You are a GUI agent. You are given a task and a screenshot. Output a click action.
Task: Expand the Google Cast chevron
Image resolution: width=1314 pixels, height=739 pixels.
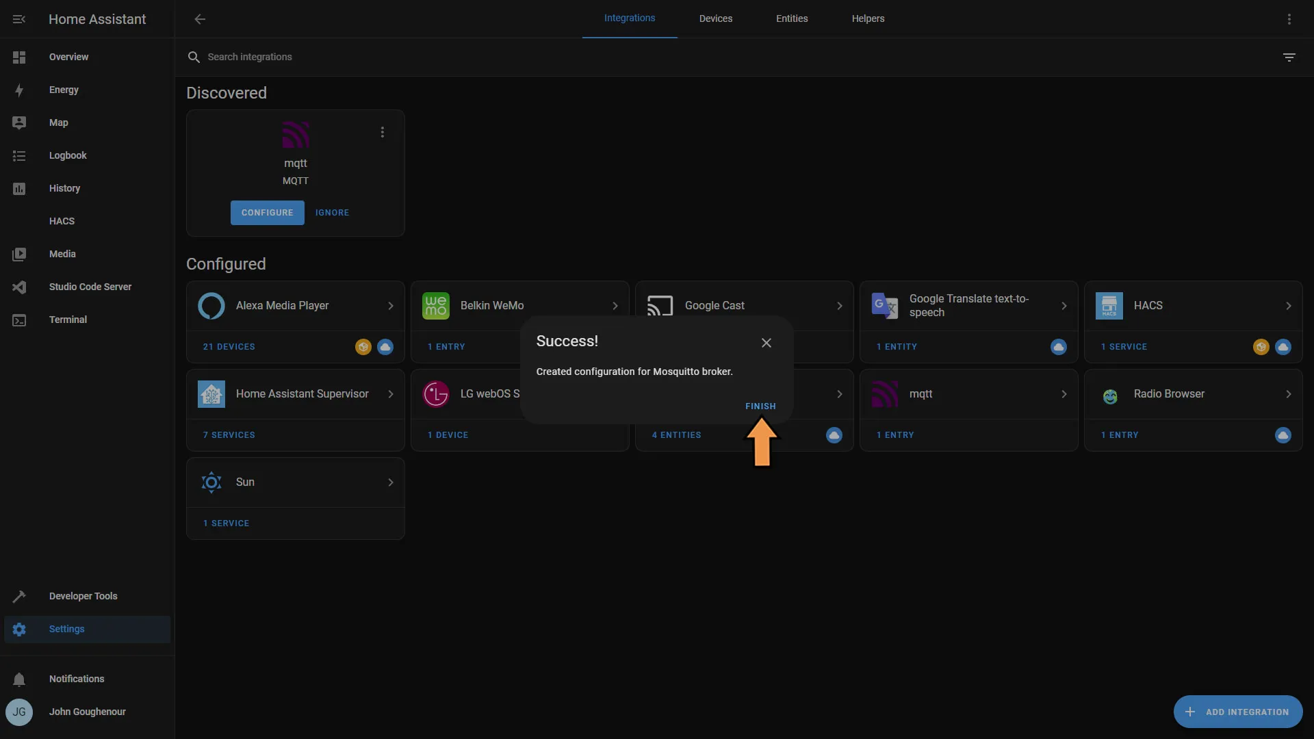pos(840,306)
